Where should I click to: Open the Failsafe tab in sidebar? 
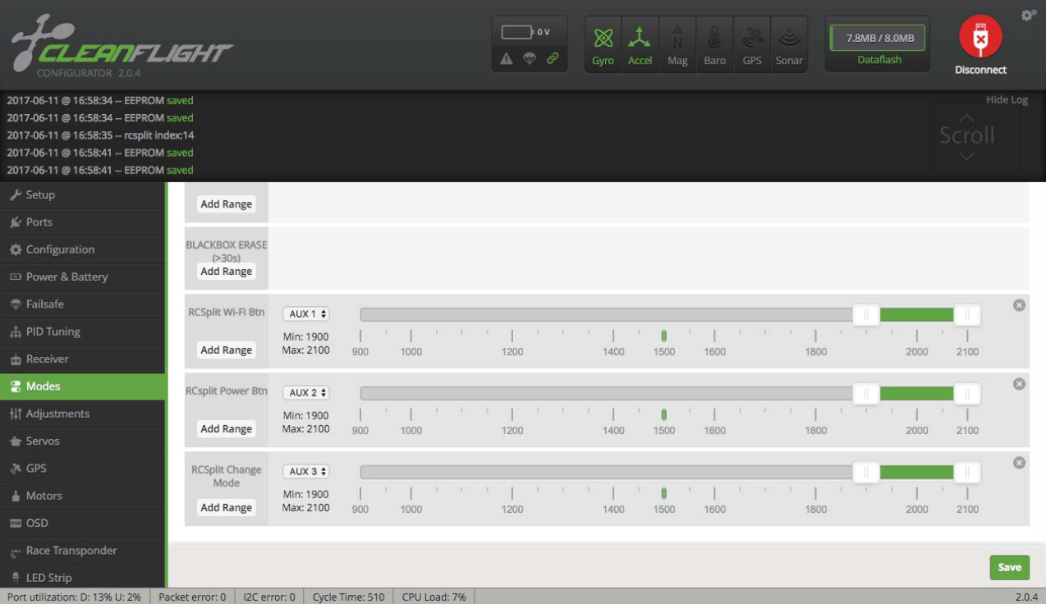[x=44, y=304]
